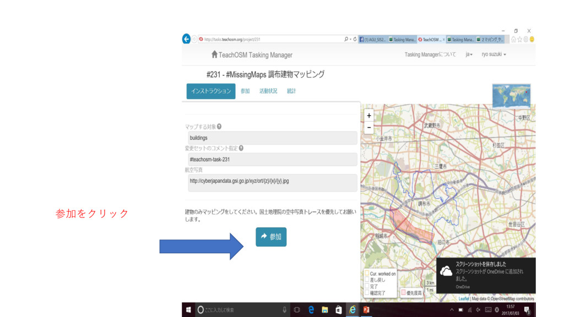The height and width of the screenshot is (317, 564).
Task: Click the 航空写真 imagery URL field
Action: (x=272, y=181)
